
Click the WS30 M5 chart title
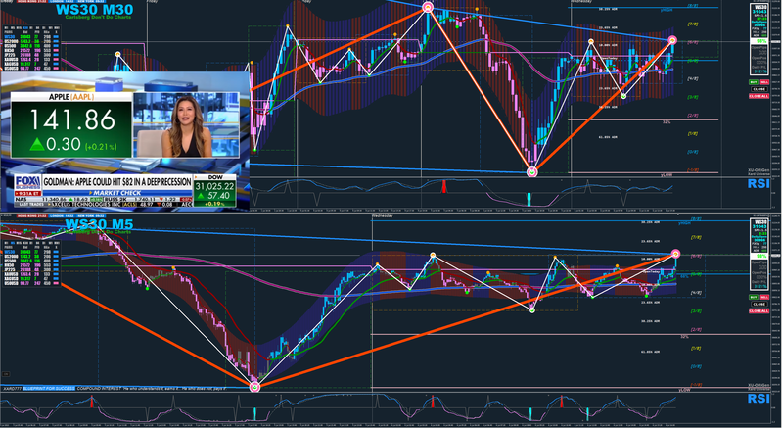[x=98, y=223]
